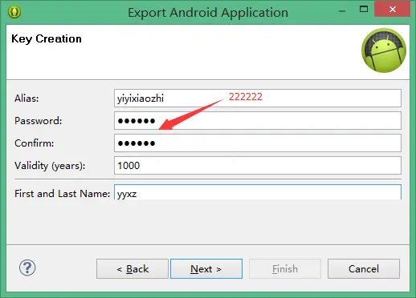
Task: Click into the Confirm password field
Action: (x=258, y=143)
